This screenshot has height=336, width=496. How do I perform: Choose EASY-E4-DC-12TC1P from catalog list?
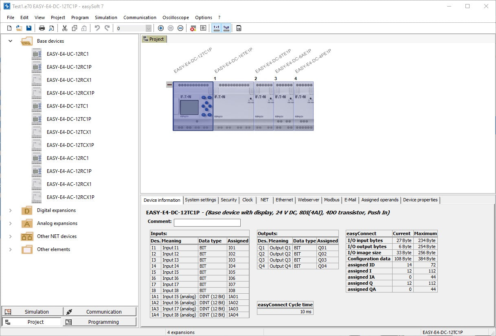(69, 119)
